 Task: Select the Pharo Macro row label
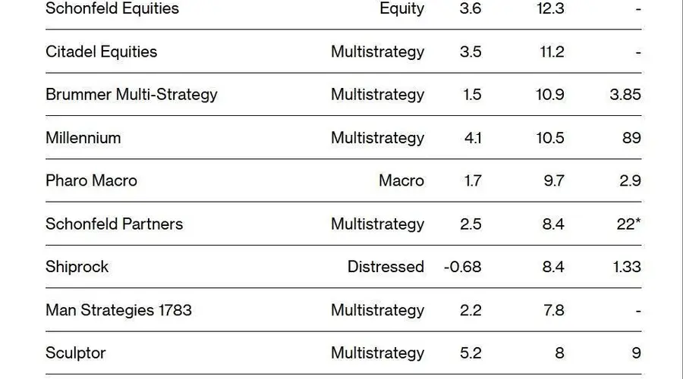[x=92, y=180]
